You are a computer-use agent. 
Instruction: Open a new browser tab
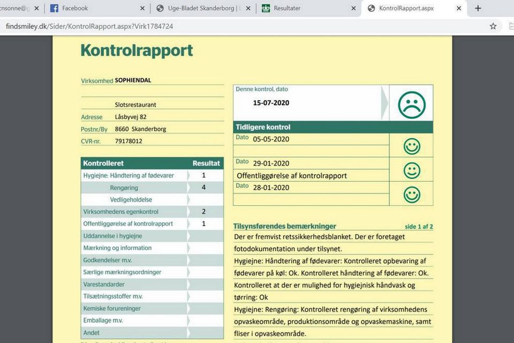pyautogui.click(x=478, y=8)
